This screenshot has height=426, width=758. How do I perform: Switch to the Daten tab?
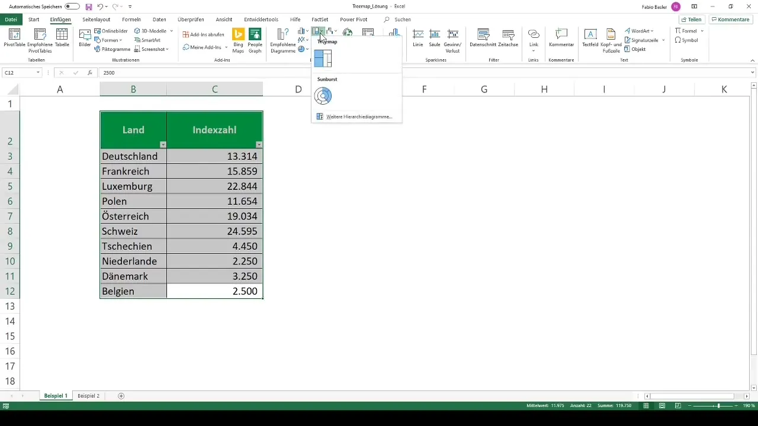pyautogui.click(x=159, y=20)
